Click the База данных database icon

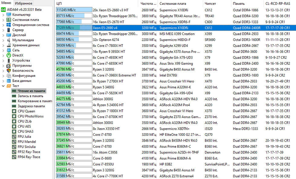(x=9, y=81)
